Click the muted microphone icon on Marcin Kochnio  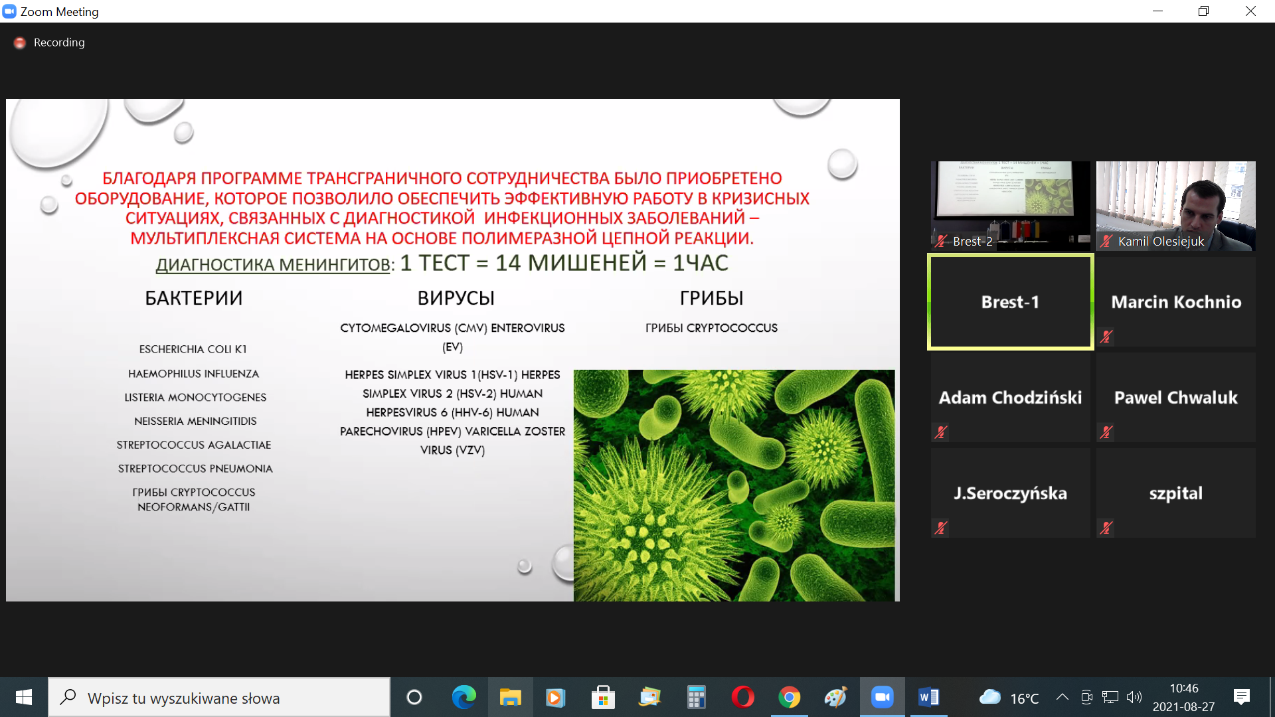coord(1106,337)
